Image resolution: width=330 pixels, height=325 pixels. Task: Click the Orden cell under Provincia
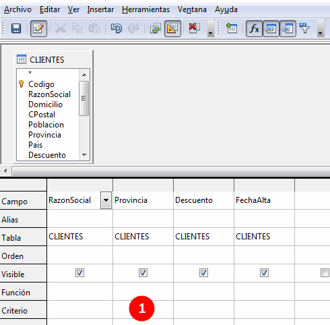click(143, 255)
